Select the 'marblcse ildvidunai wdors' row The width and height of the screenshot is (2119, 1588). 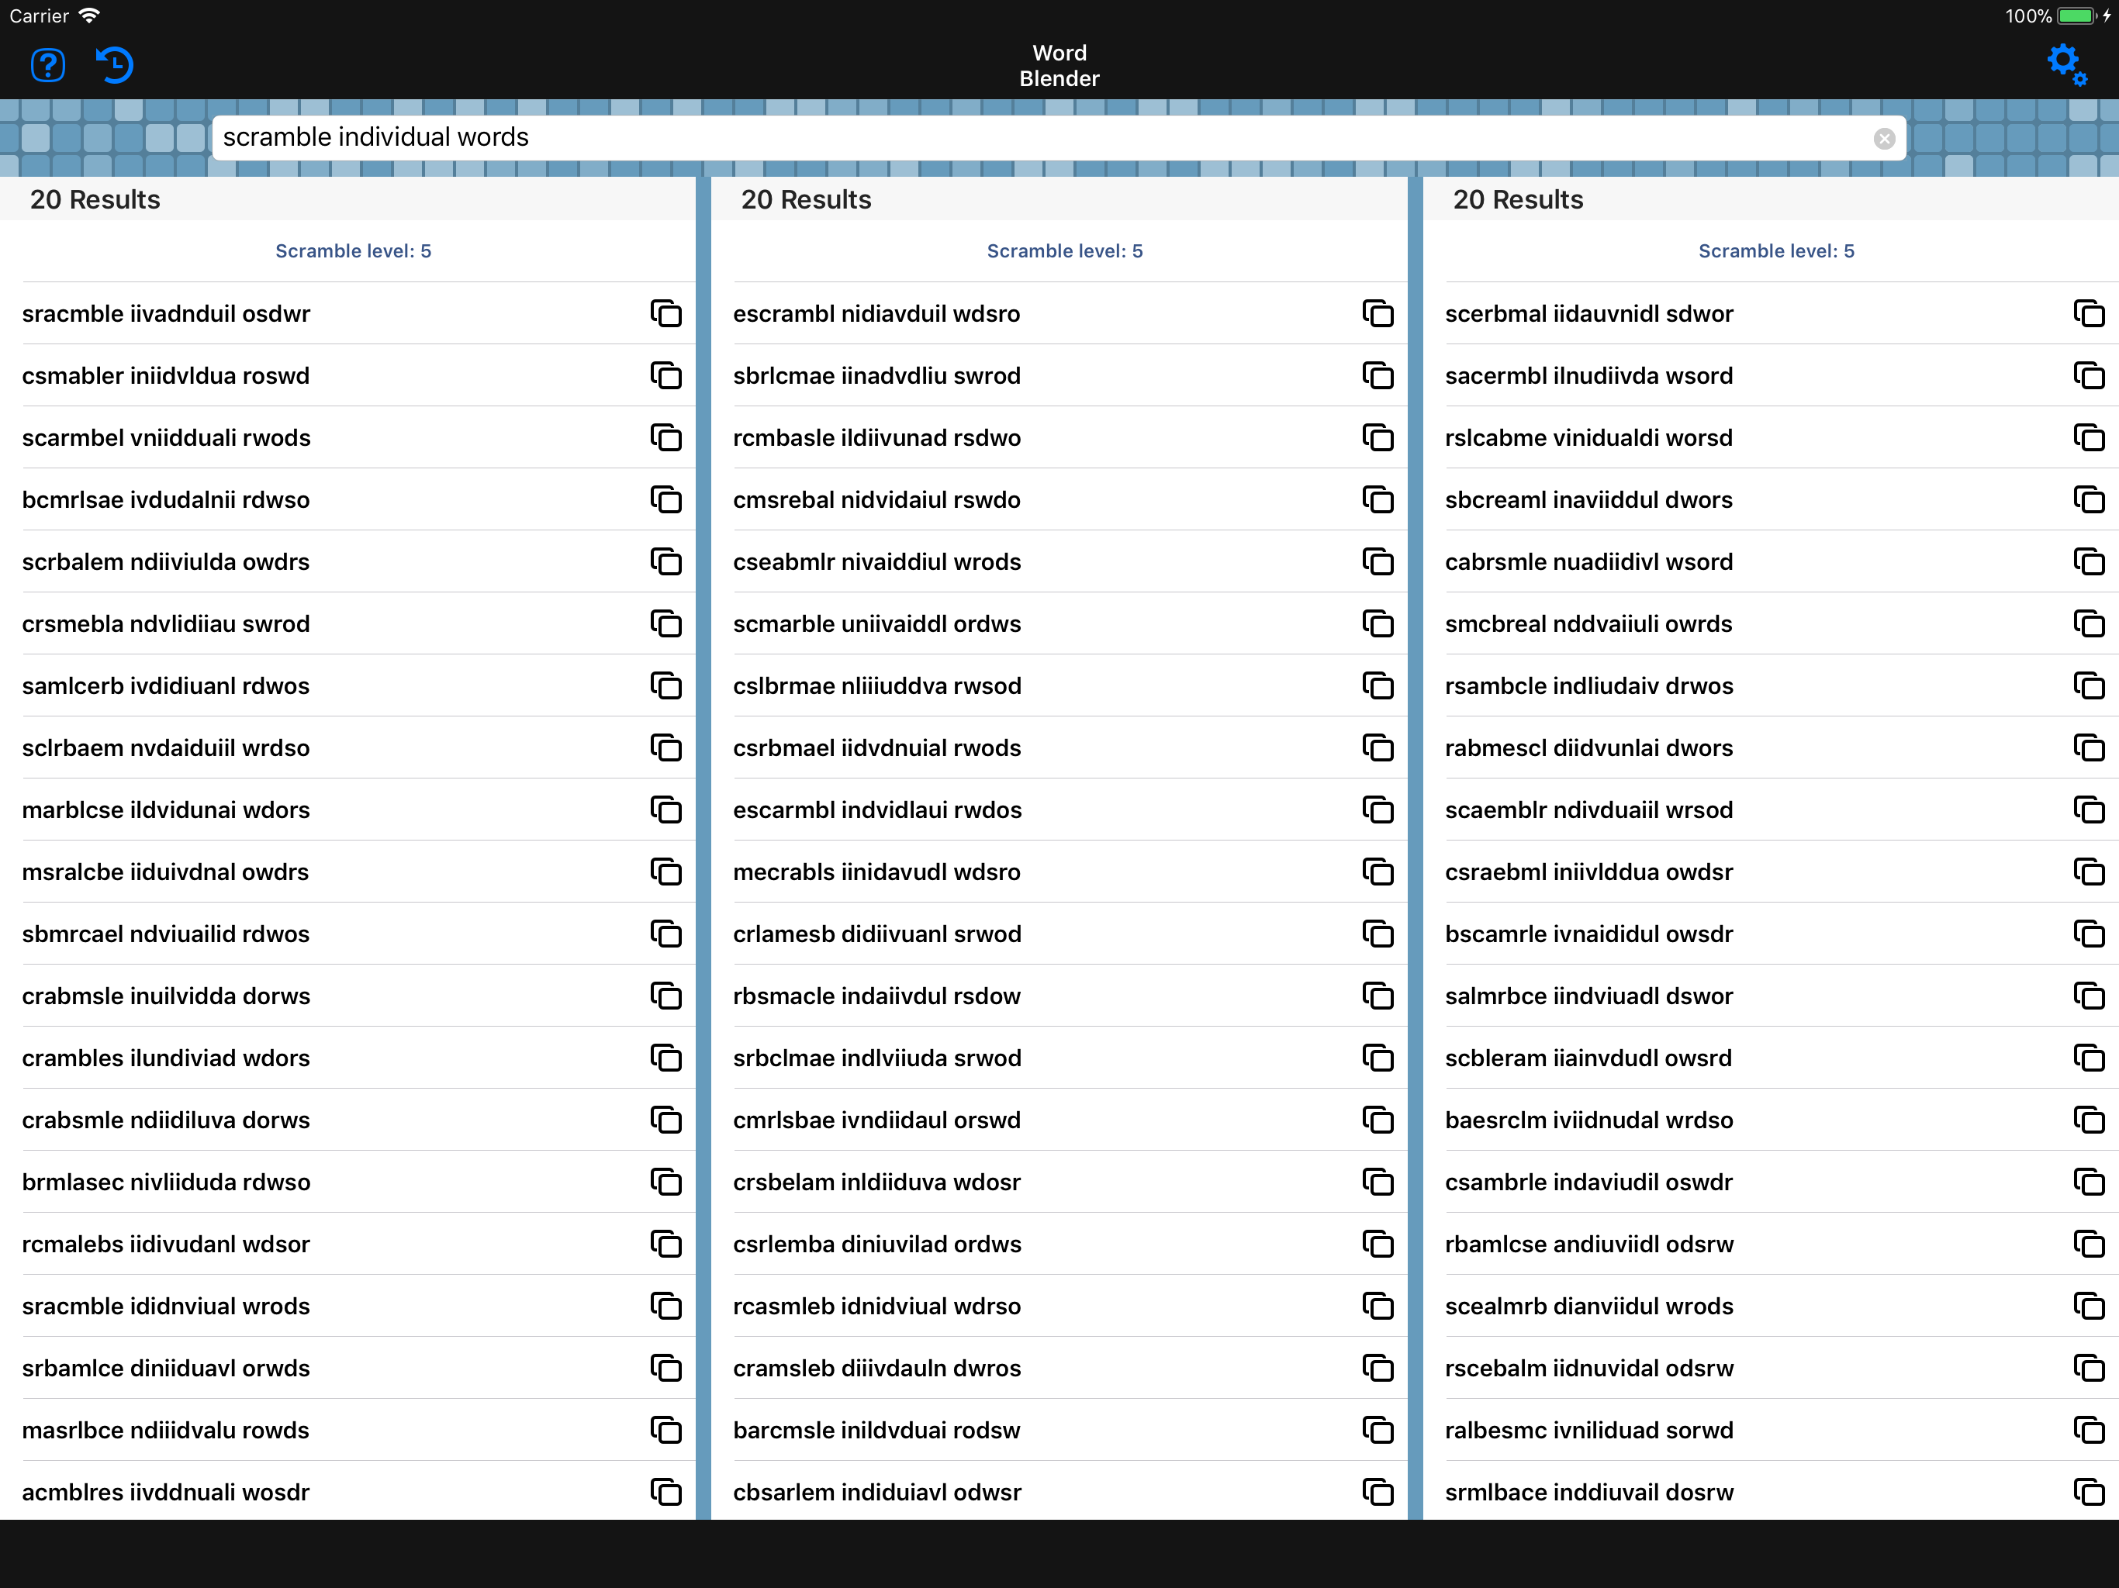point(166,810)
